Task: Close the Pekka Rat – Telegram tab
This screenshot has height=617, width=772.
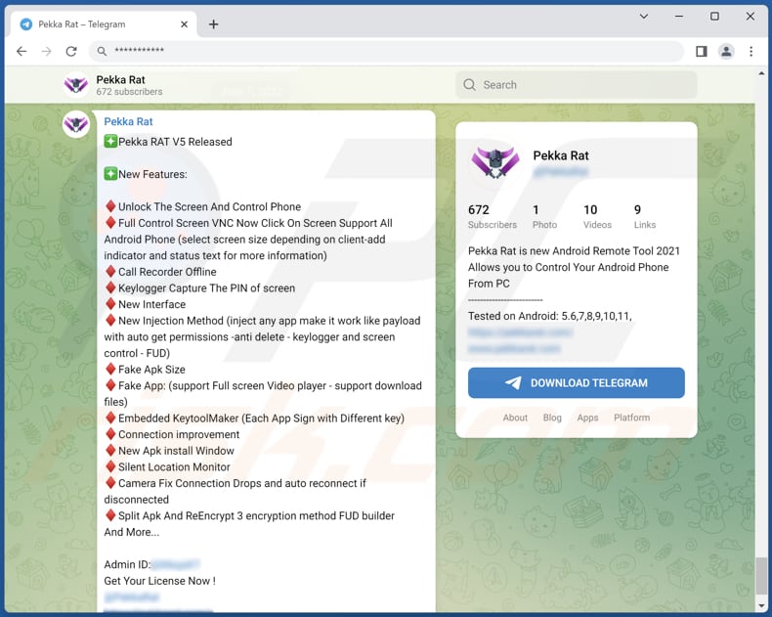Action: click(x=184, y=24)
